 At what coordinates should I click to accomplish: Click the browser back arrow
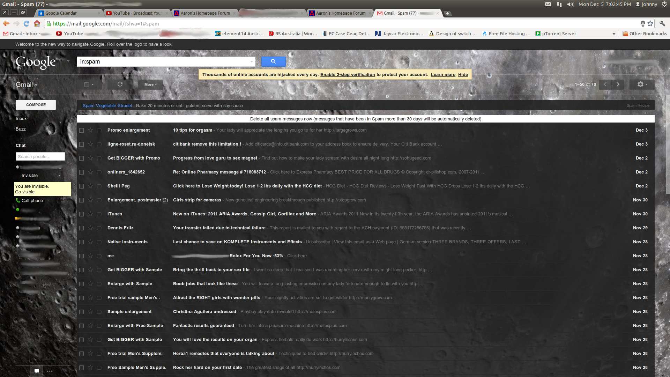click(6, 23)
